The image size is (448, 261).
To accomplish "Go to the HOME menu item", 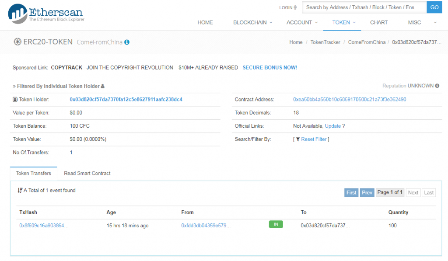I will [x=205, y=23].
